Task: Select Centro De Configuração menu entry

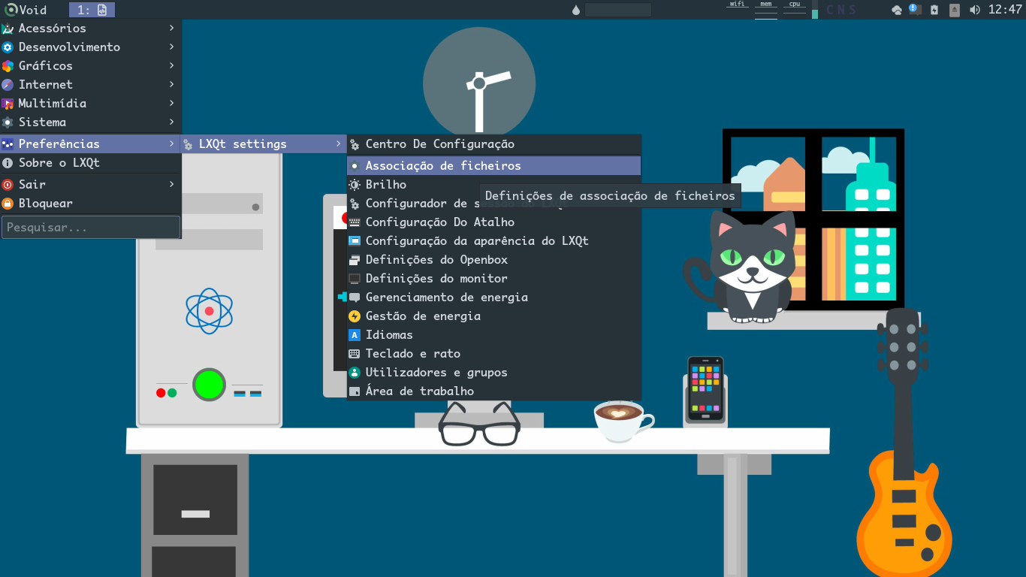Action: [x=439, y=144]
